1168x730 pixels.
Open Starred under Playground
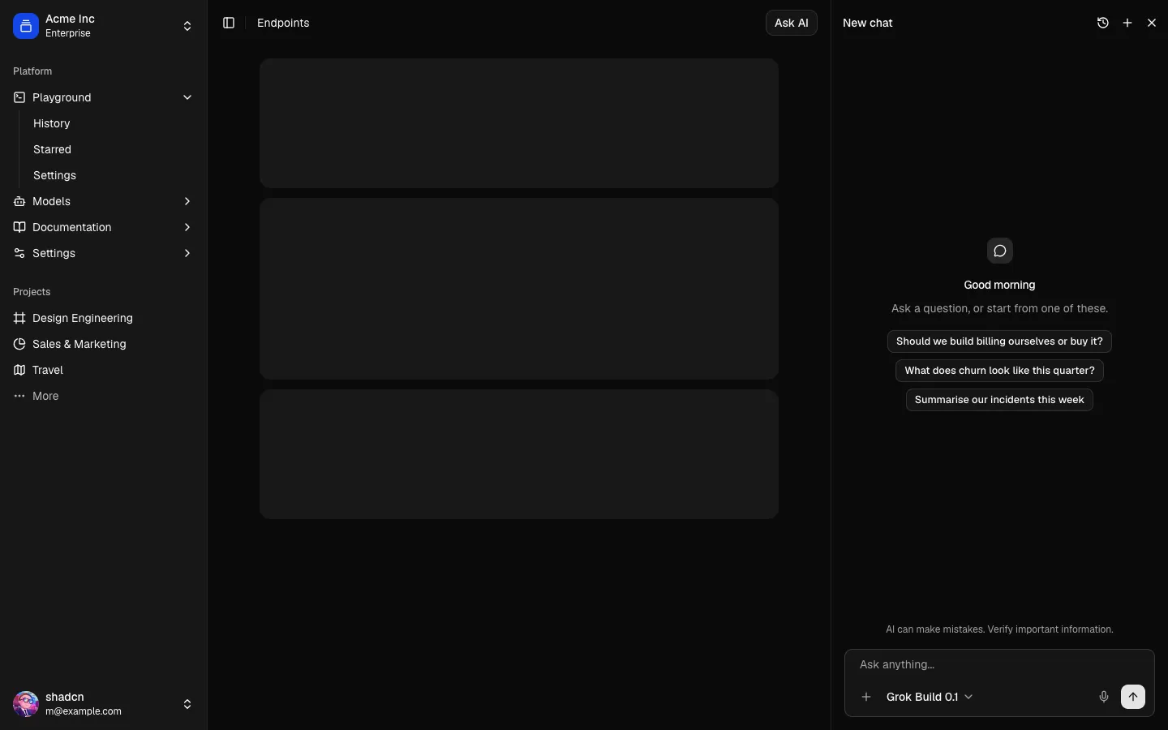[x=109, y=149]
